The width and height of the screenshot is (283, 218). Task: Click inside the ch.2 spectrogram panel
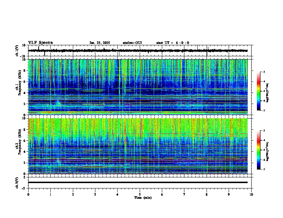[x=138, y=146]
